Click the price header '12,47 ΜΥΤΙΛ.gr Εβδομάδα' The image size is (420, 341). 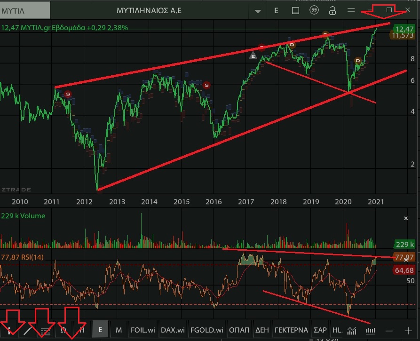[43, 28]
